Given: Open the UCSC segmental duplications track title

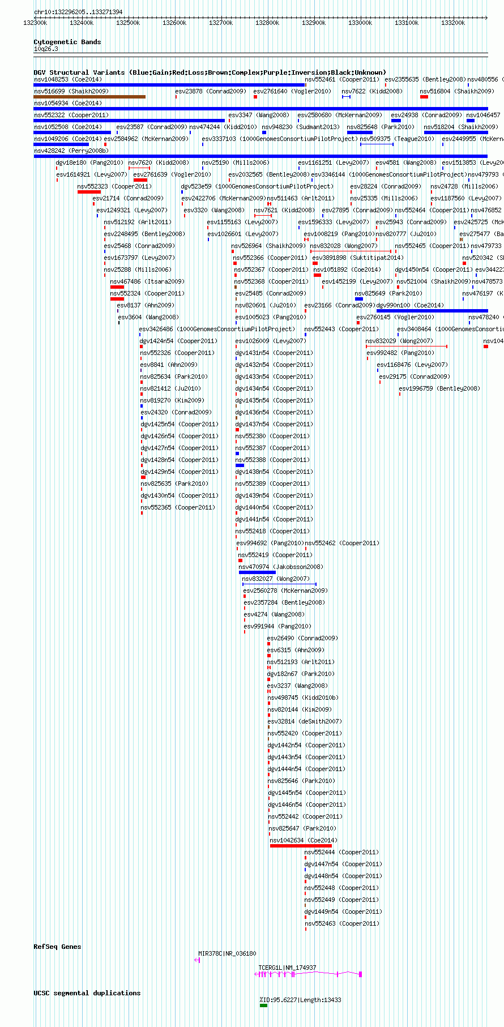Looking at the screenshot, I should (87, 993).
